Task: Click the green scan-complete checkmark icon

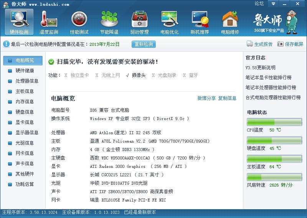Action: (51, 62)
